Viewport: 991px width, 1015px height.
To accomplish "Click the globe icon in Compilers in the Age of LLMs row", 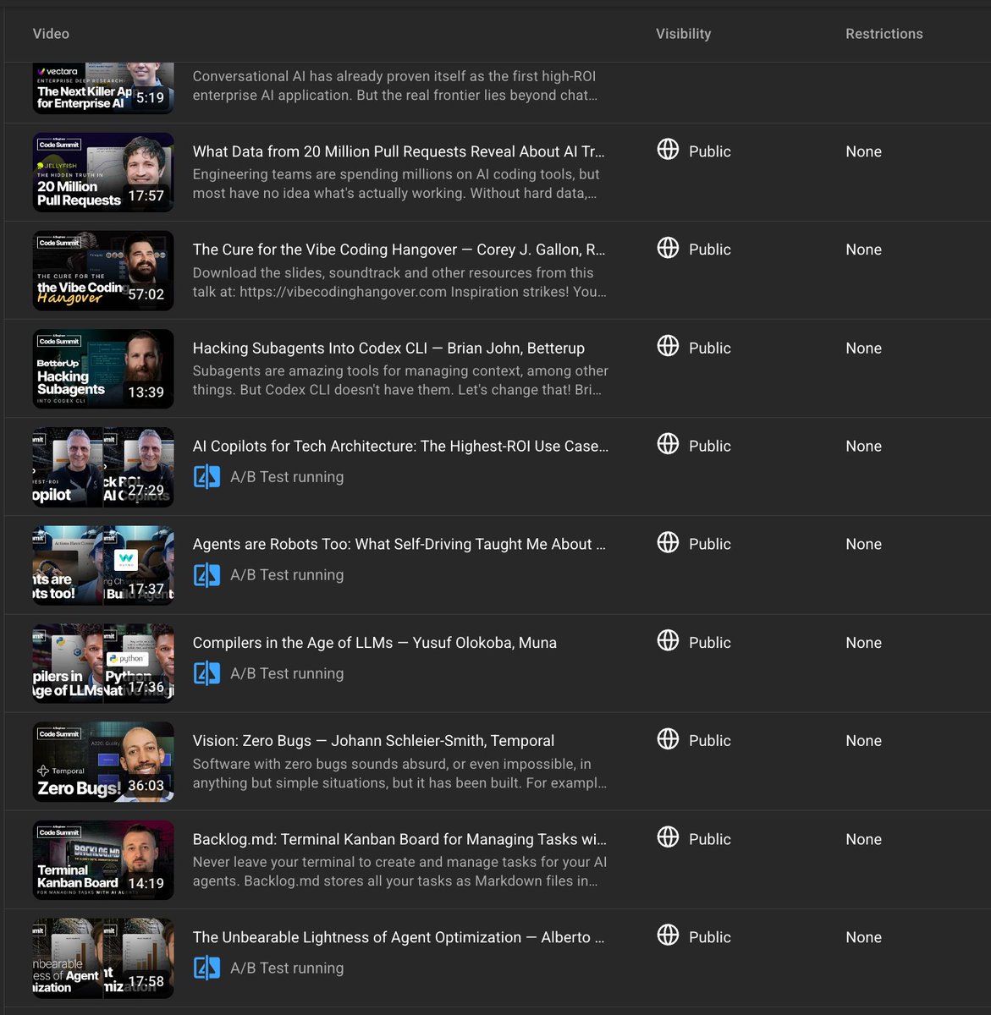I will pos(668,640).
